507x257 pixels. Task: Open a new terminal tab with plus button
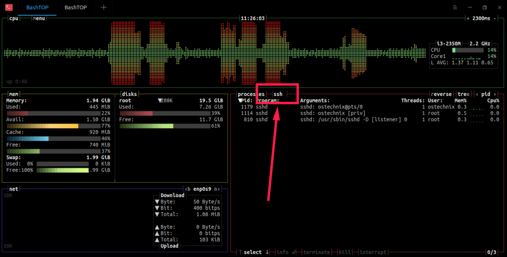[103, 7]
